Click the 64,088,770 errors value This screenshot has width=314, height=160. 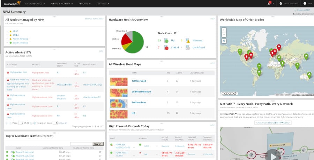click(166, 154)
